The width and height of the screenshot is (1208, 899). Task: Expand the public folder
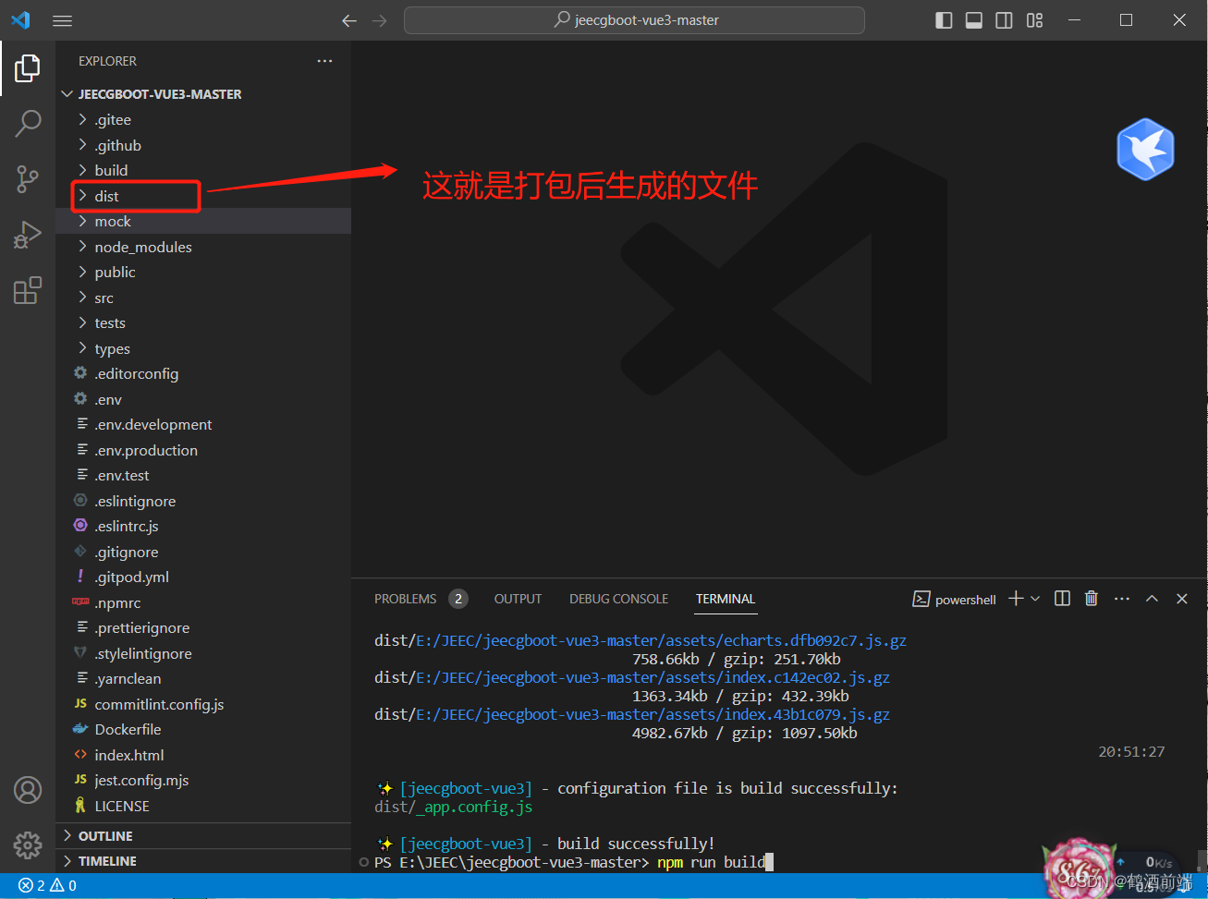tap(203, 272)
